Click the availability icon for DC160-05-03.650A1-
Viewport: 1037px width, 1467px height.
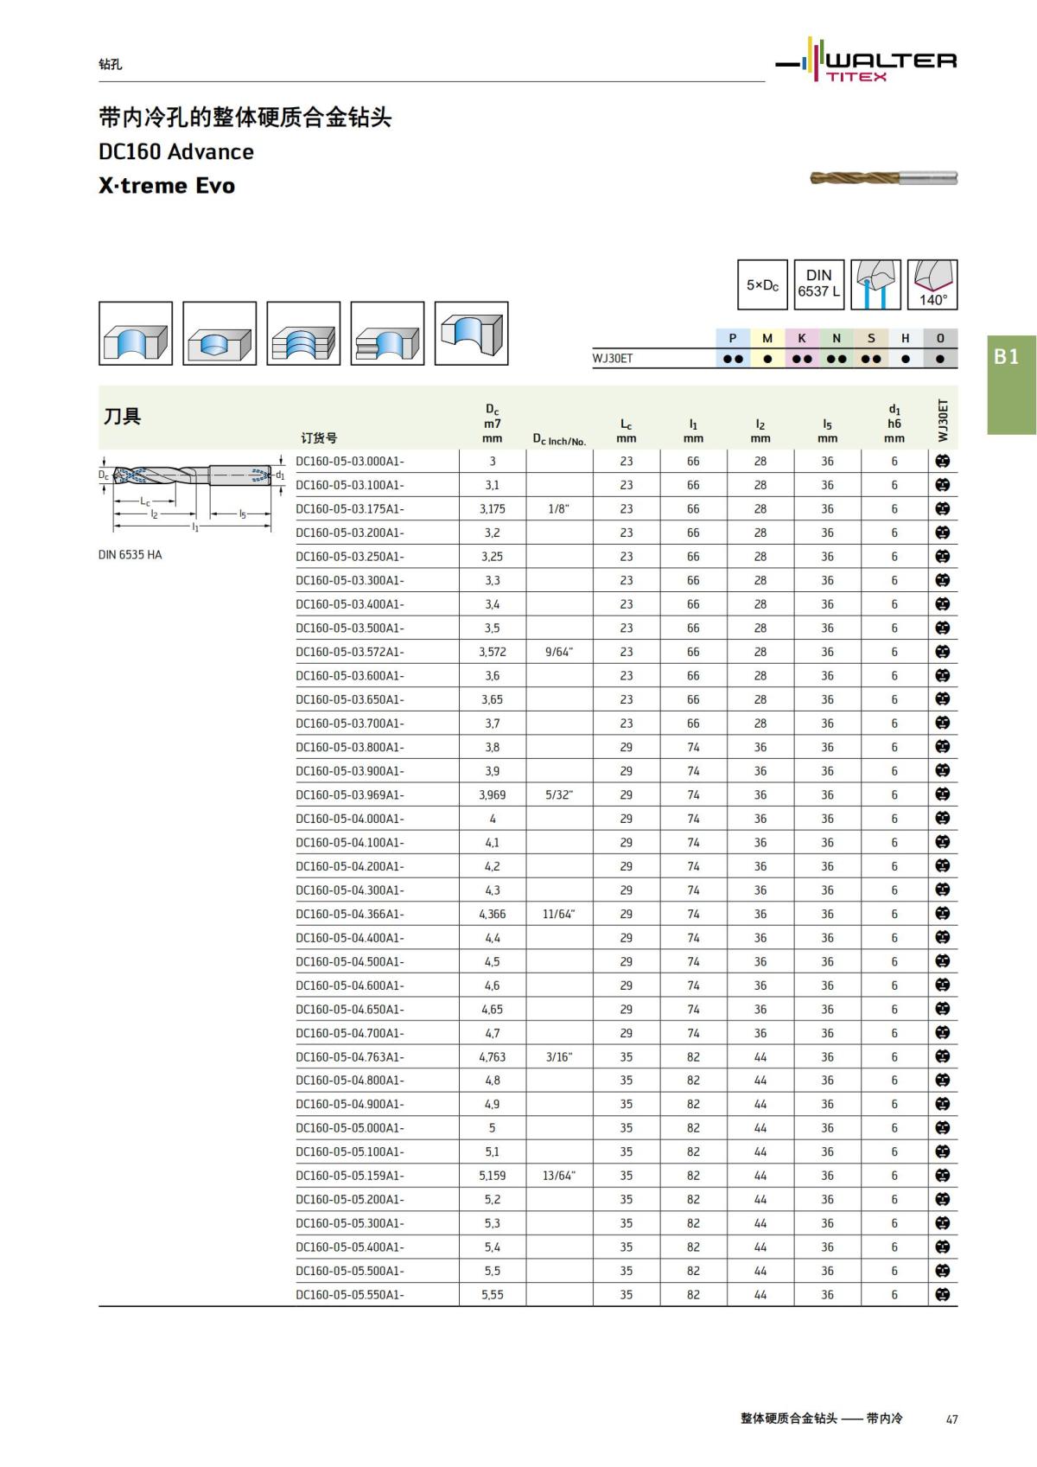click(x=943, y=699)
